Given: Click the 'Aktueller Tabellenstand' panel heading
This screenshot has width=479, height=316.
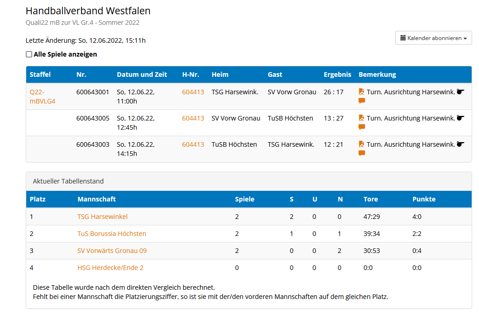Looking at the screenshot, I should point(68,181).
